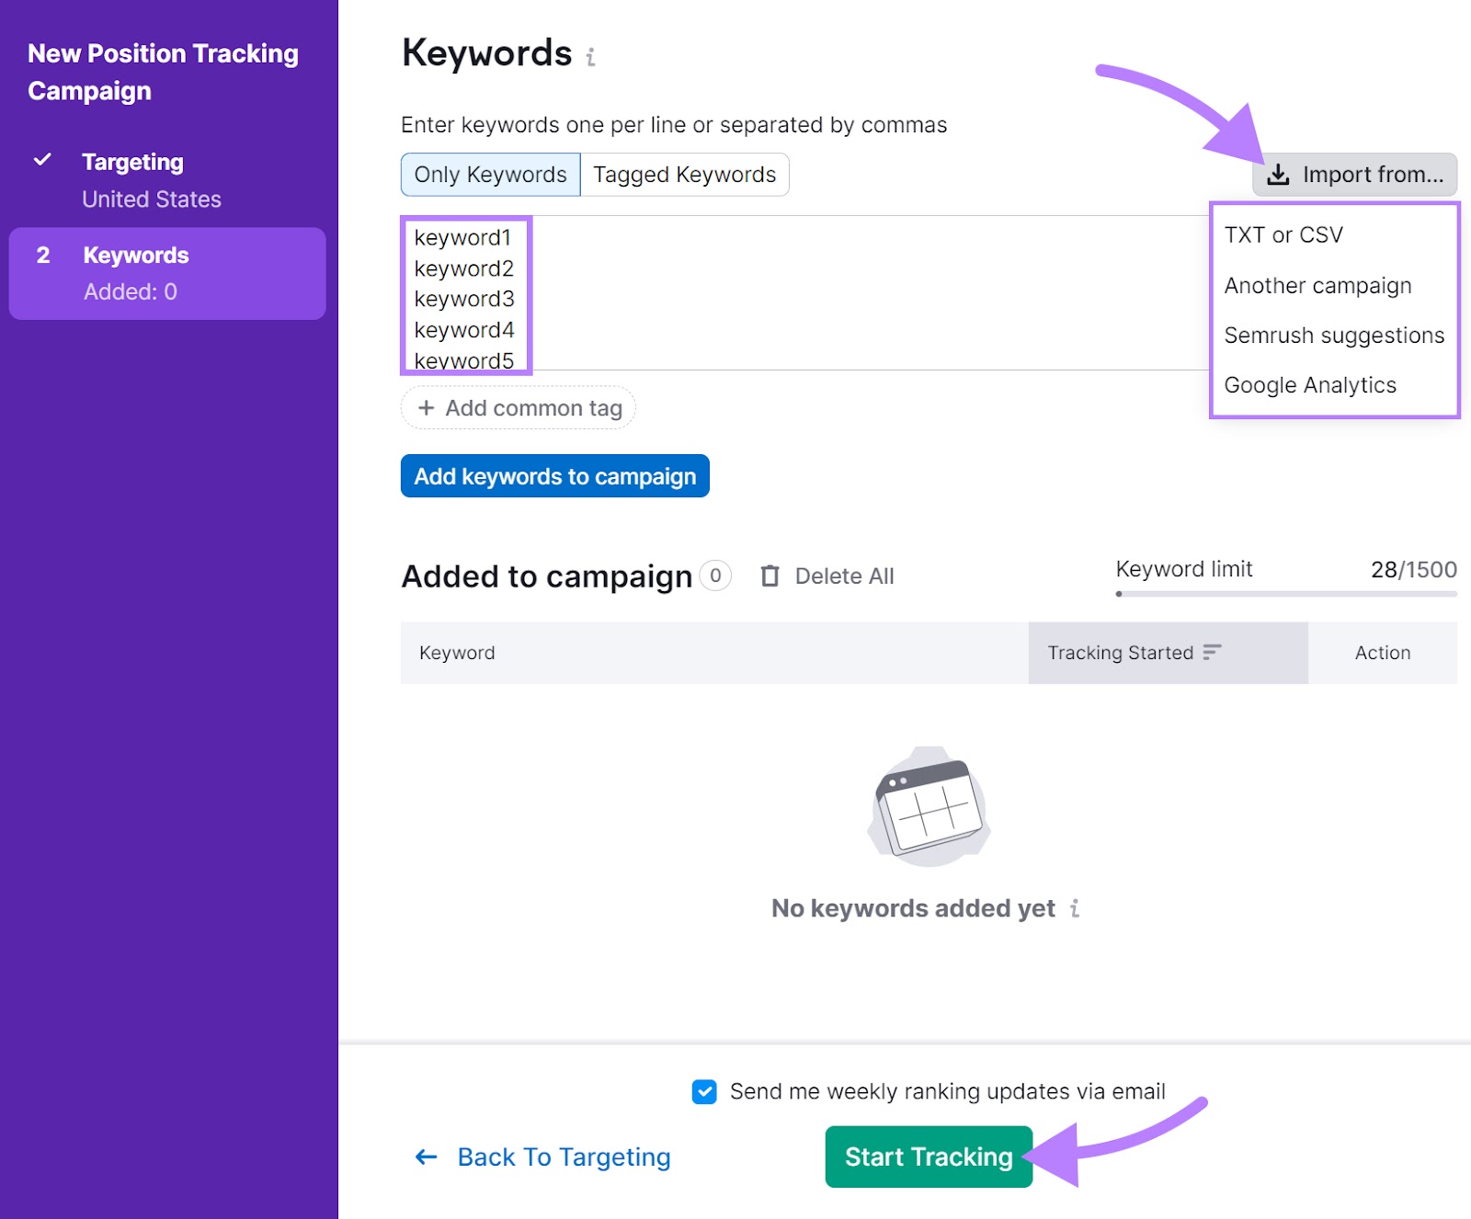Click the download icon on Import from button
The height and width of the screenshot is (1219, 1471).
point(1278,175)
